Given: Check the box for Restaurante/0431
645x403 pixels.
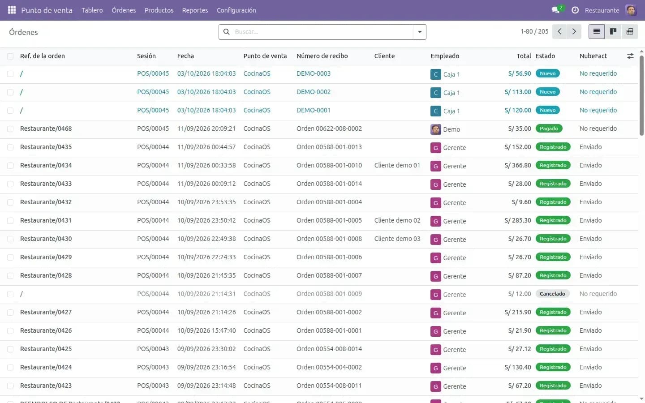Looking at the screenshot, I should click(10, 220).
